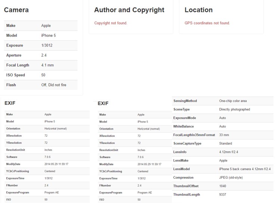Click the 'GPS coordinates not found.' message
Viewport: 275px width, 203px height.
point(207,23)
